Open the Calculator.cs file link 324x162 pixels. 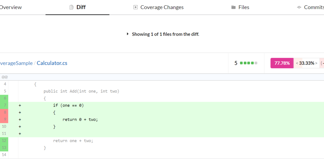[52, 63]
